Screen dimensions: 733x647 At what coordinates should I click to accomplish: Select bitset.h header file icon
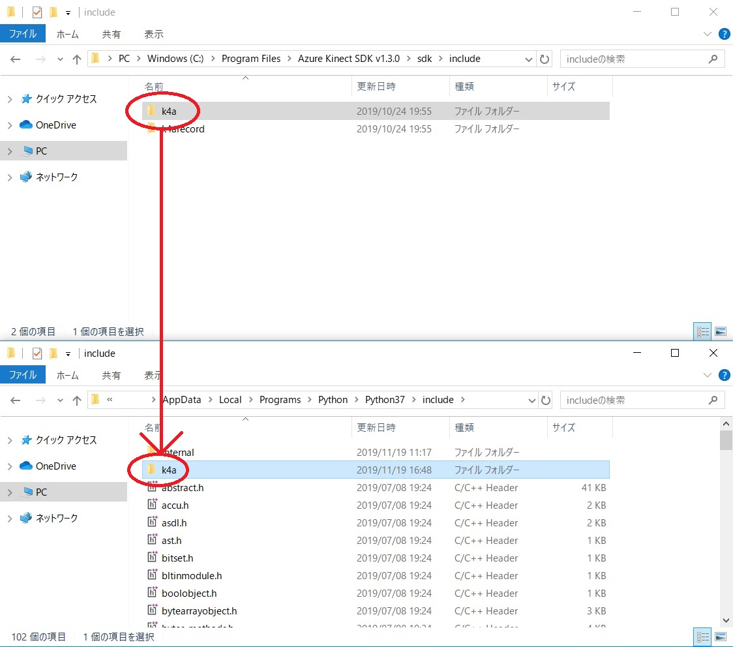[x=153, y=557]
